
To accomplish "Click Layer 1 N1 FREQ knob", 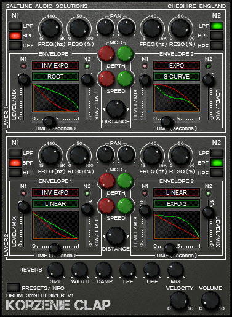I will (x=50, y=28).
